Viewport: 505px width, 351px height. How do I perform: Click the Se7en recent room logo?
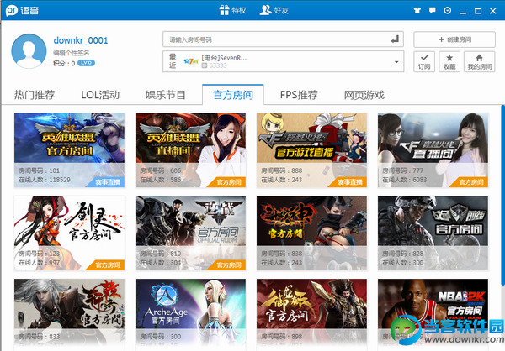point(191,61)
